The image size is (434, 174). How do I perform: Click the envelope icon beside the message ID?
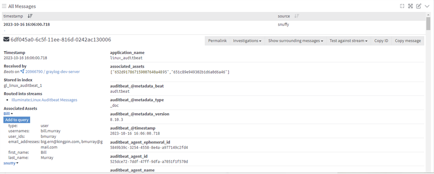6,40
